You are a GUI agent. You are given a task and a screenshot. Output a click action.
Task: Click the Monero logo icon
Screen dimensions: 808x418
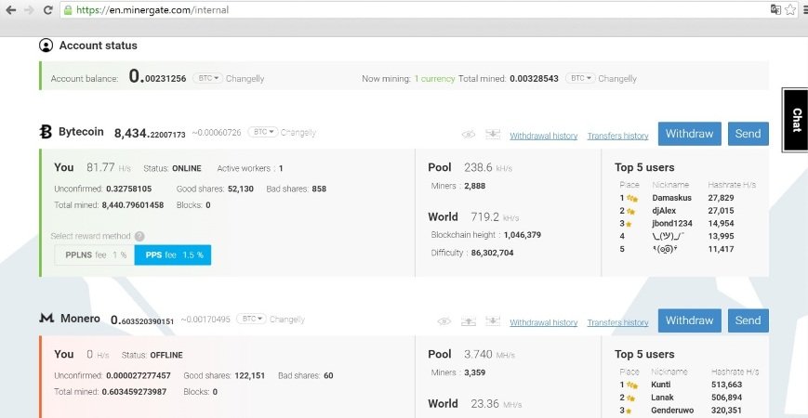[46, 318]
